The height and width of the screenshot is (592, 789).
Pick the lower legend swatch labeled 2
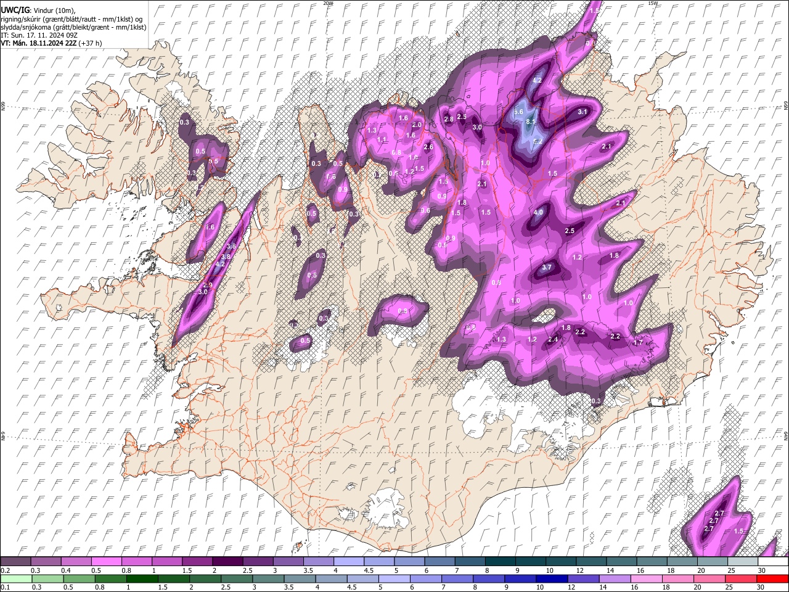pos(205,578)
